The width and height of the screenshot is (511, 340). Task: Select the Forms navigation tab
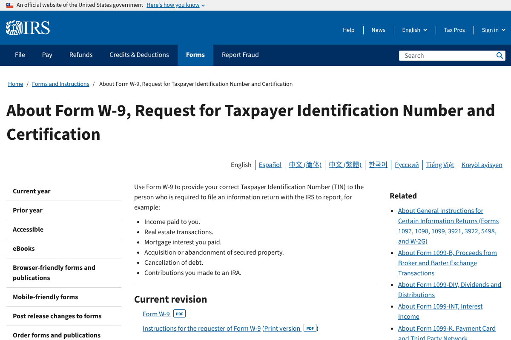click(195, 55)
